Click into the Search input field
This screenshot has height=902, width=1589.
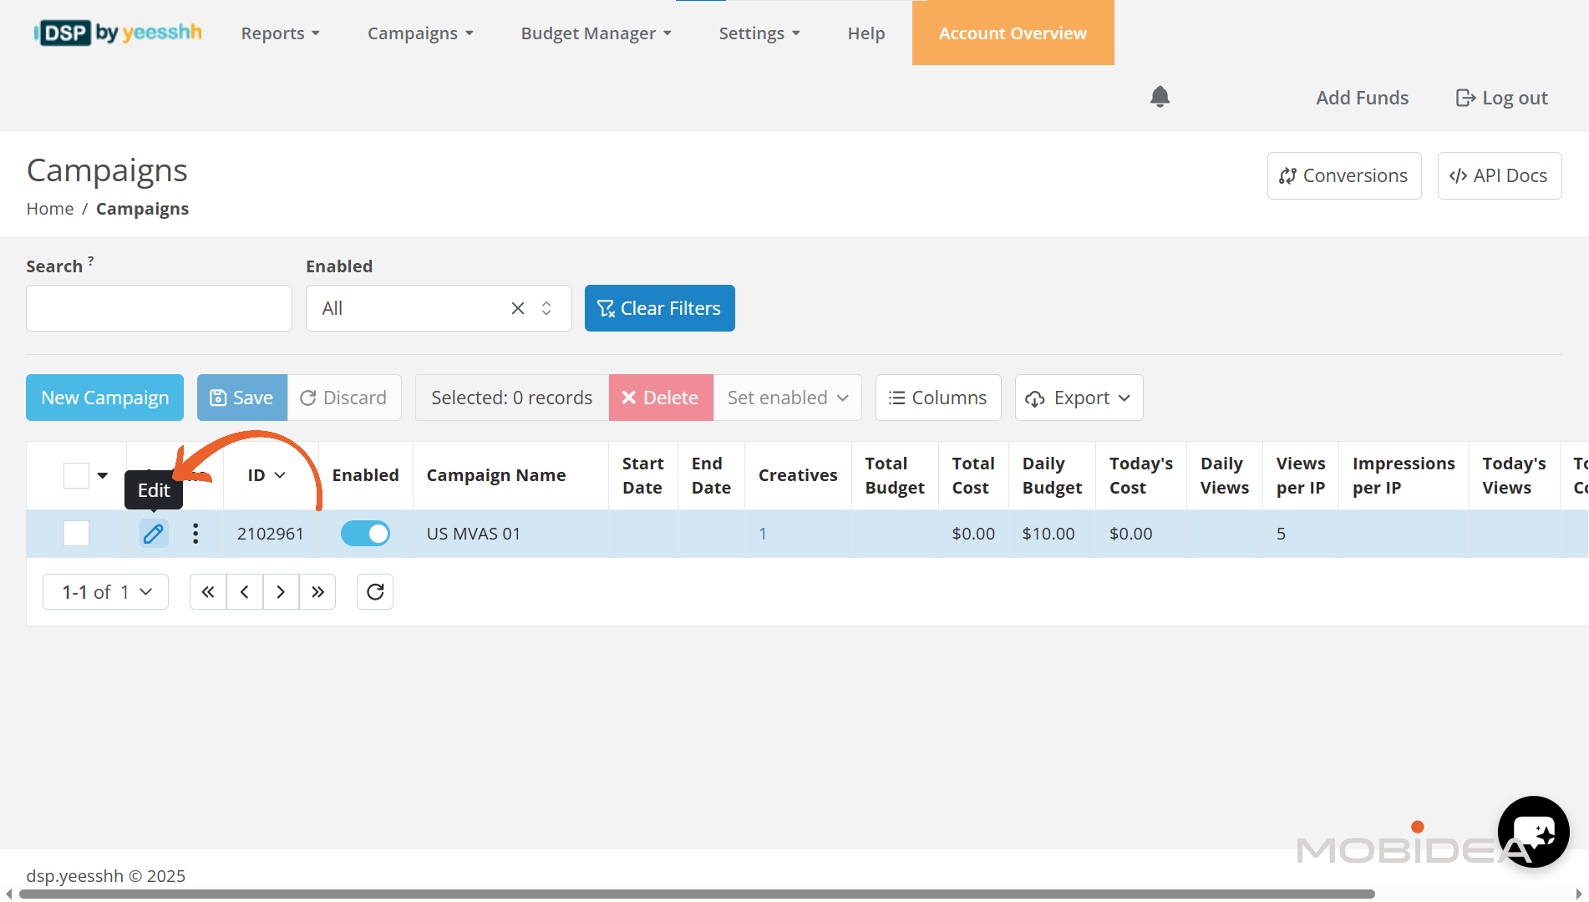click(x=159, y=308)
